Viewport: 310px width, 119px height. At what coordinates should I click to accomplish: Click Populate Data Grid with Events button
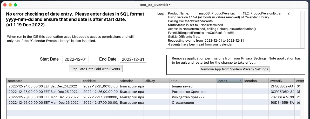pos(96,69)
